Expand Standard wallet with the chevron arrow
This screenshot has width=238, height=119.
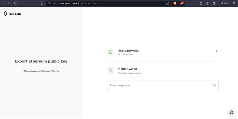216,51
